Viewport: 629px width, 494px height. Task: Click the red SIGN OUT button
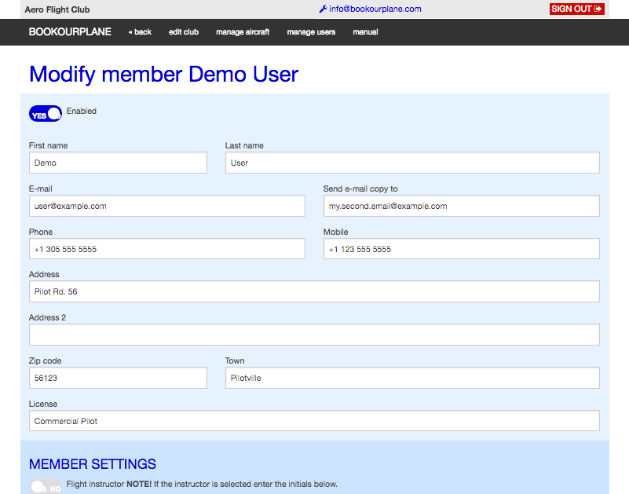pos(577,9)
